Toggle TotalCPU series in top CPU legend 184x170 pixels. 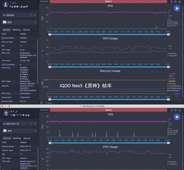(172, 56)
